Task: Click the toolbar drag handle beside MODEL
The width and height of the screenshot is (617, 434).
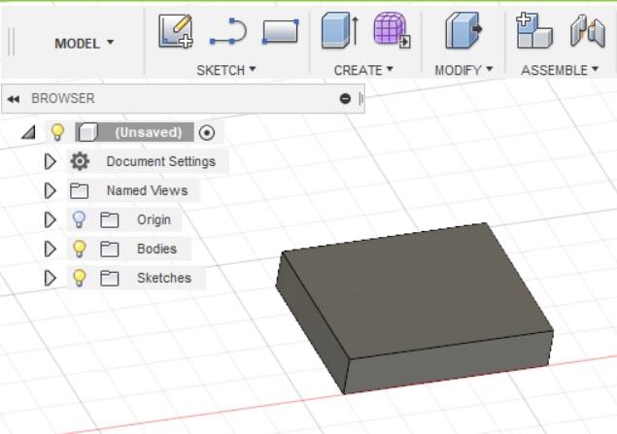Action: 11,42
